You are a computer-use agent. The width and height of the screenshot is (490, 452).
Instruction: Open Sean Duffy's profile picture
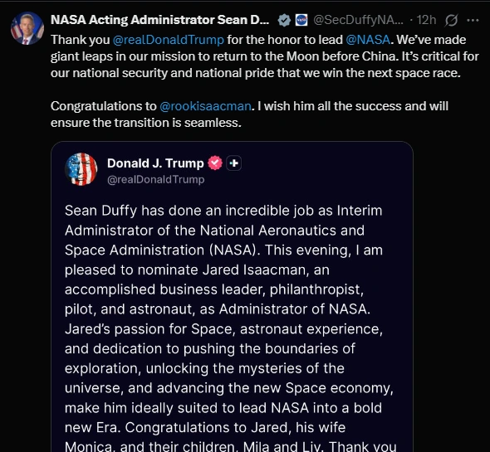27,28
